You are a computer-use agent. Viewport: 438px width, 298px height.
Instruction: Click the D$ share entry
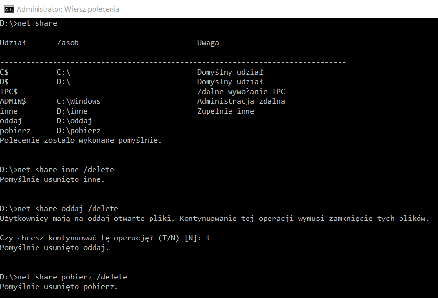tap(4, 82)
